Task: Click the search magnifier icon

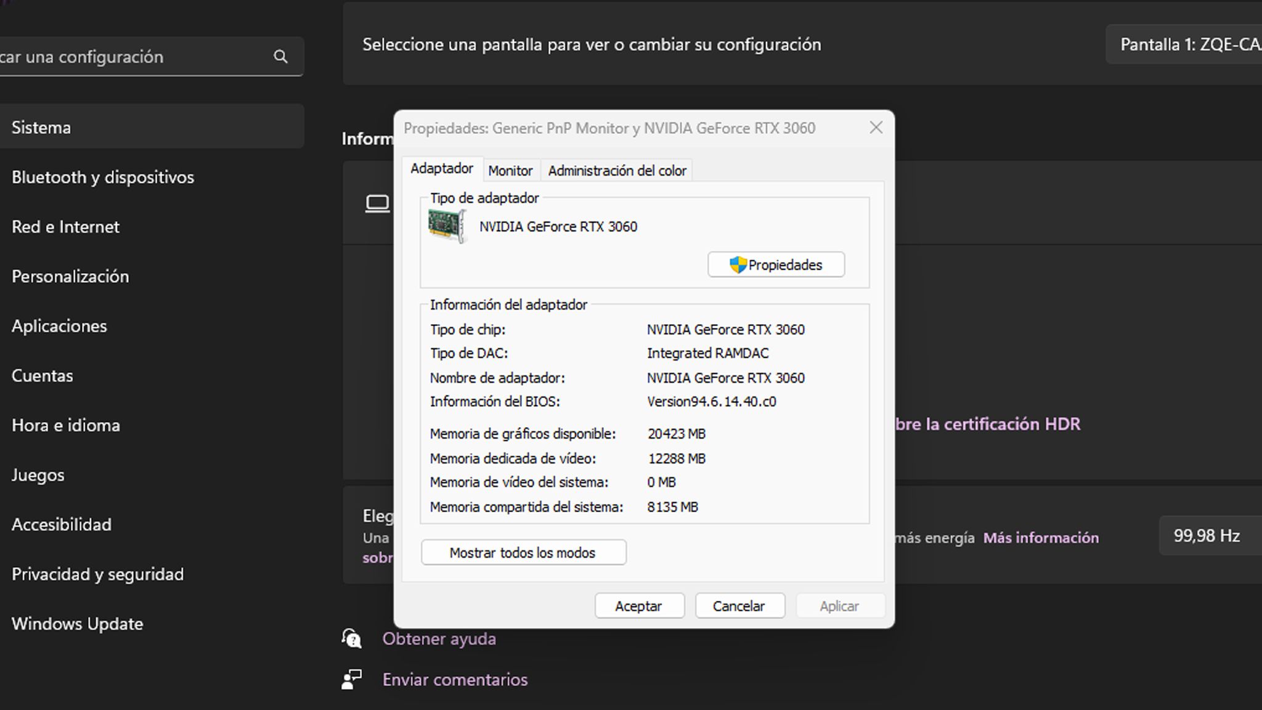Action: point(280,57)
